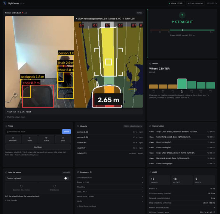Viewport: 220px width, 214px height.
Task: Click the Raspberry Pi panel icon
Action: tap(78, 172)
